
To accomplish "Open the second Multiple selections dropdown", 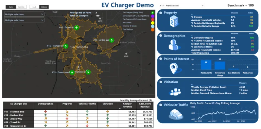I will pos(24,20).
